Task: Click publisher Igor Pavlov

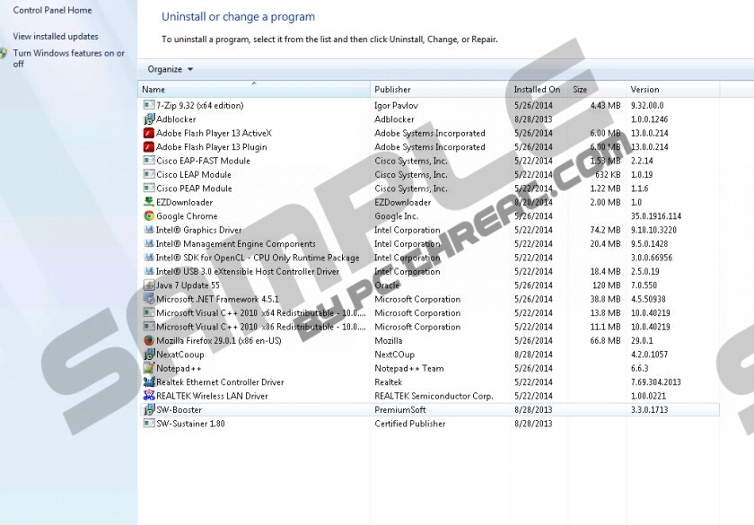Action: tap(396, 105)
